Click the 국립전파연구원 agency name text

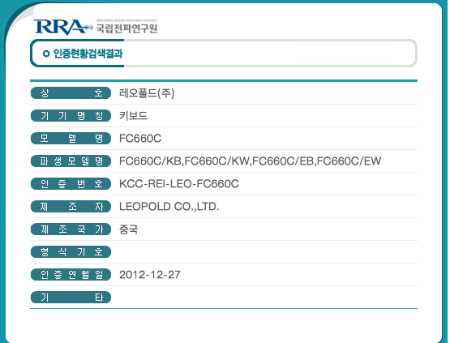(x=126, y=28)
